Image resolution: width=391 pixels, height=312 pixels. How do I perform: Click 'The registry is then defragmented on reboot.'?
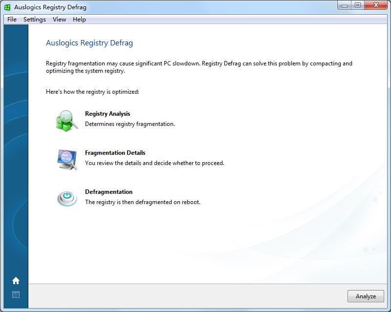pos(143,202)
